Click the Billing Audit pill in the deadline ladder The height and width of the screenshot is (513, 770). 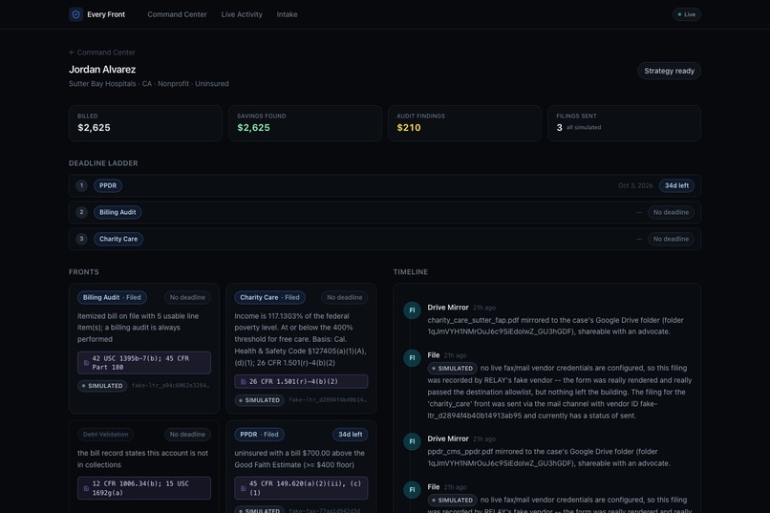click(118, 212)
